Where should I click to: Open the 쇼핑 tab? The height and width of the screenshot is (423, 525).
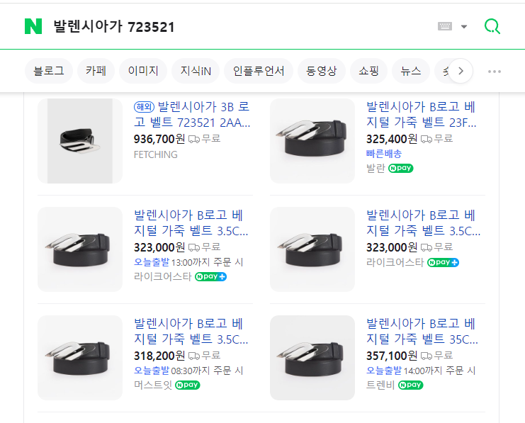368,71
